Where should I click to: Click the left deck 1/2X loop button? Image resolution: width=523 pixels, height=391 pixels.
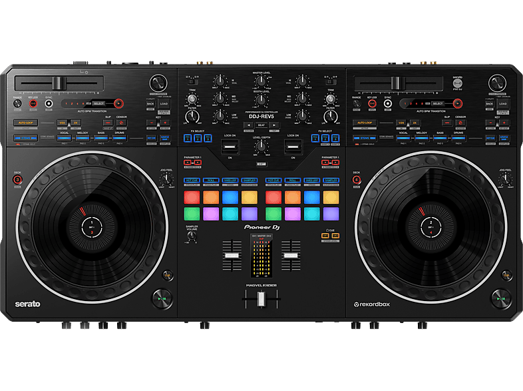(63, 123)
